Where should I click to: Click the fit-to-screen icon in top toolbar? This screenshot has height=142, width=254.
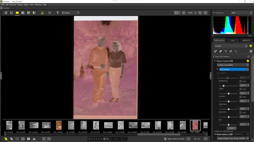(176, 13)
